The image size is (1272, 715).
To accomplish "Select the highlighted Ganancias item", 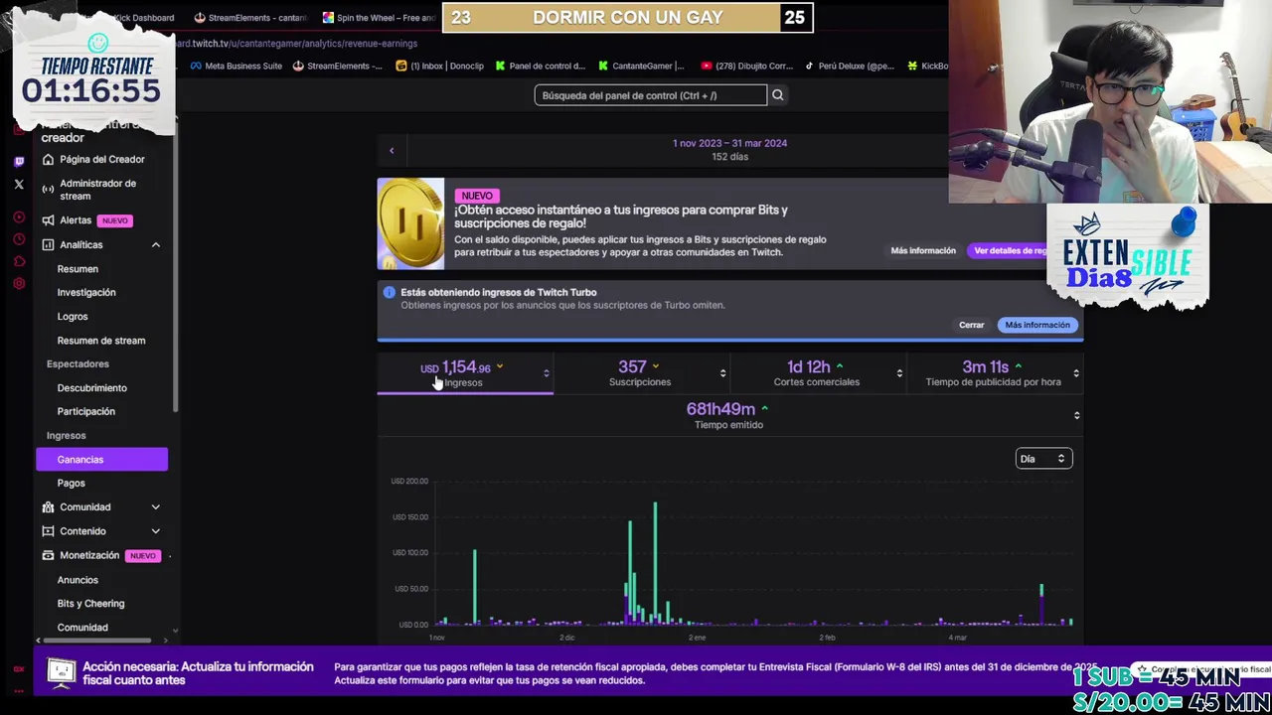I will [x=101, y=459].
